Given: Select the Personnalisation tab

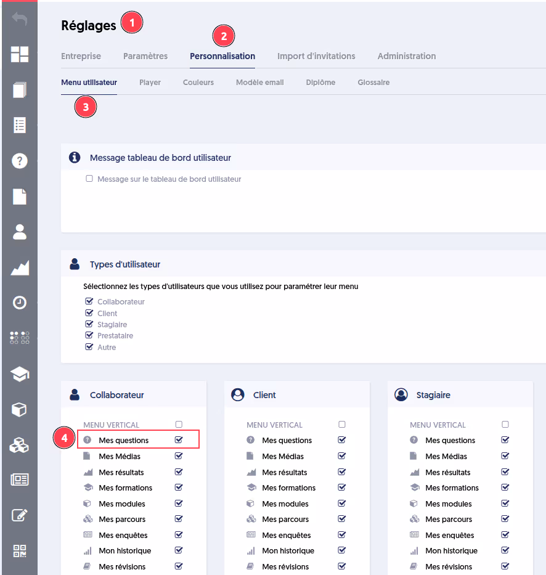Looking at the screenshot, I should click(222, 56).
